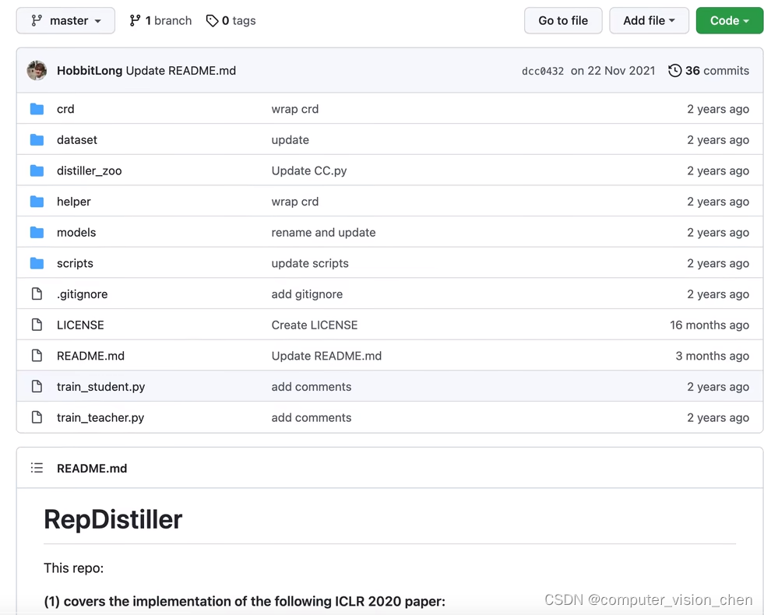The width and height of the screenshot is (764, 615).
Task: Open the scripts folder
Action: (x=75, y=263)
